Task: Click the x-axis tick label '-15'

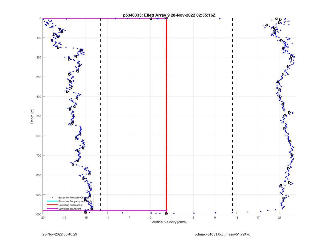Action: 86,218
